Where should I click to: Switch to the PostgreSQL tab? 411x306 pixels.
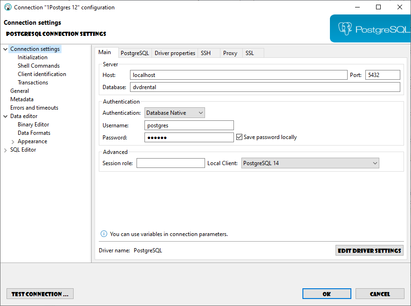(x=135, y=53)
